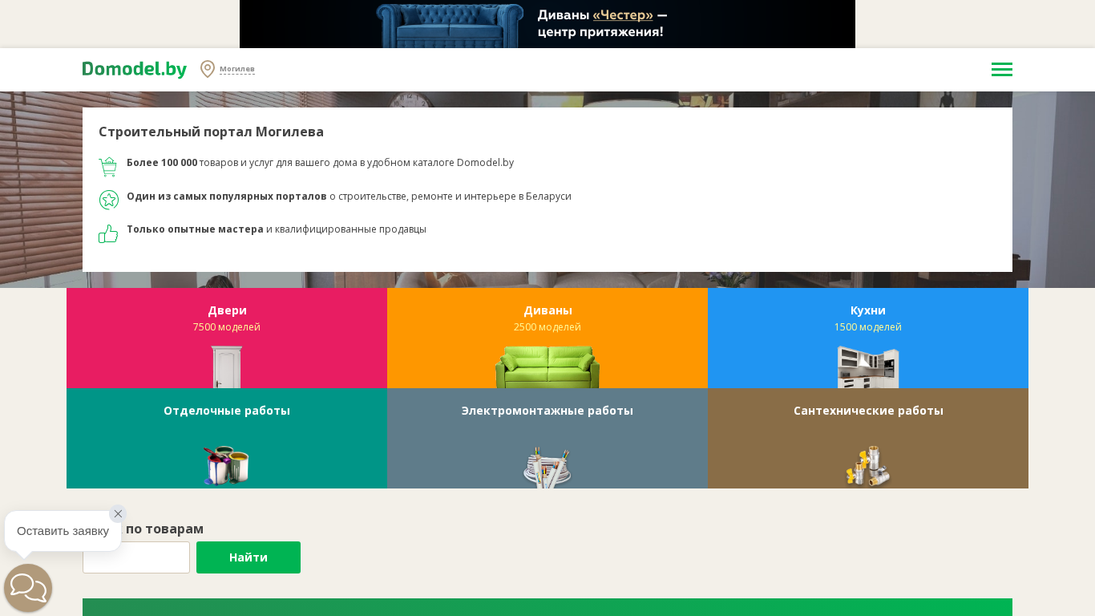Focus the product search input field
The height and width of the screenshot is (616, 1095).
coord(136,557)
